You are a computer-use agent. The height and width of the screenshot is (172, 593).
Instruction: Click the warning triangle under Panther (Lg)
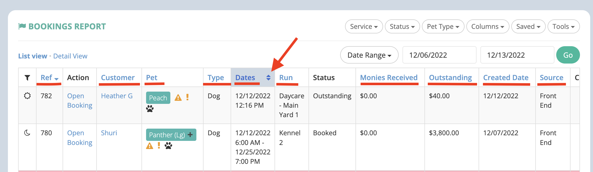click(x=150, y=146)
